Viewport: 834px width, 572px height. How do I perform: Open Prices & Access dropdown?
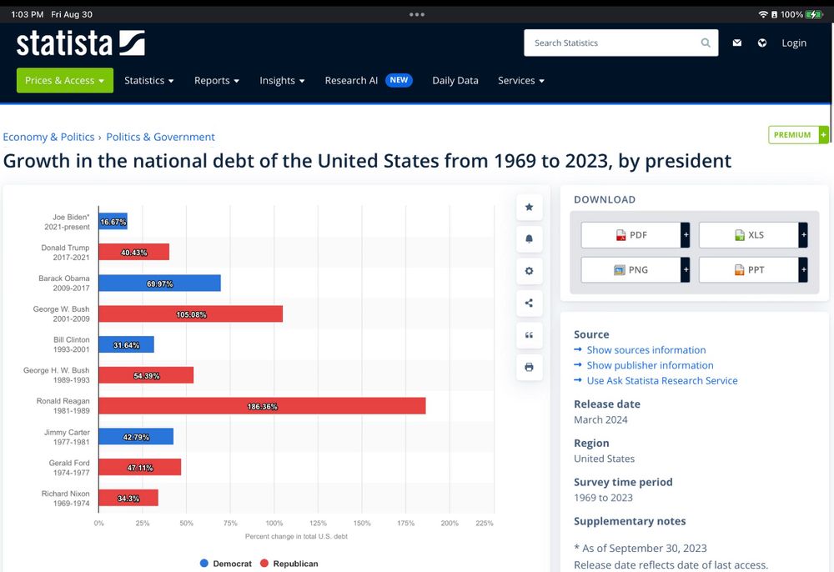pyautogui.click(x=65, y=80)
